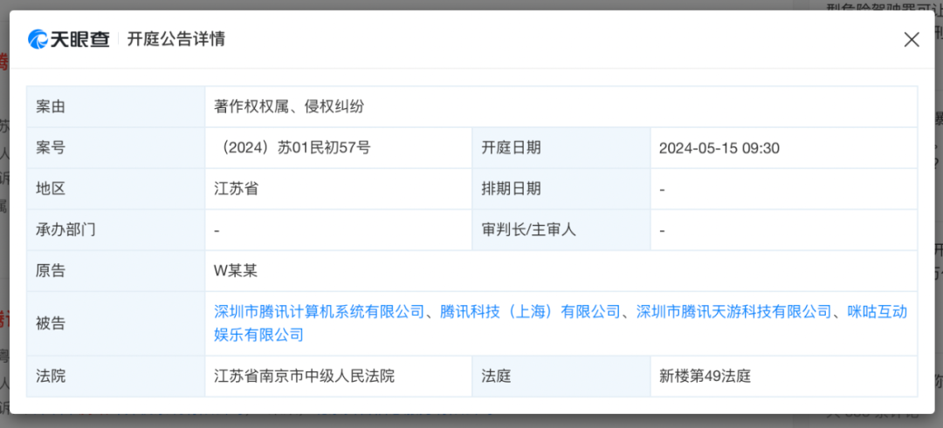Select region value 江苏省

point(237,188)
